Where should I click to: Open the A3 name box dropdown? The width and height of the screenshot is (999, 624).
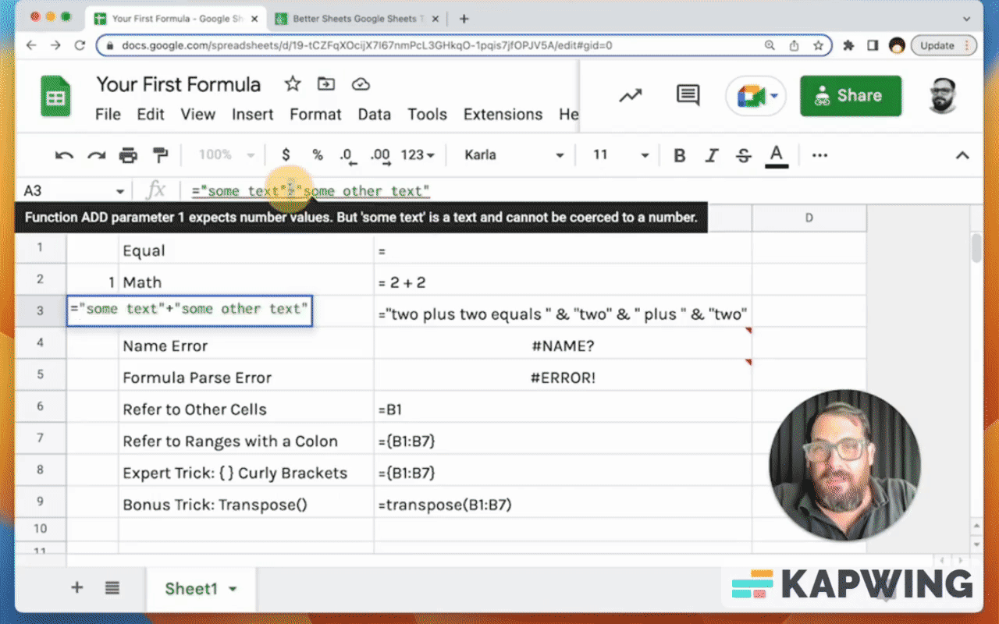tap(119, 191)
